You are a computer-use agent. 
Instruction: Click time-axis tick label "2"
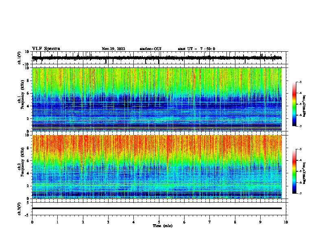[83, 222]
